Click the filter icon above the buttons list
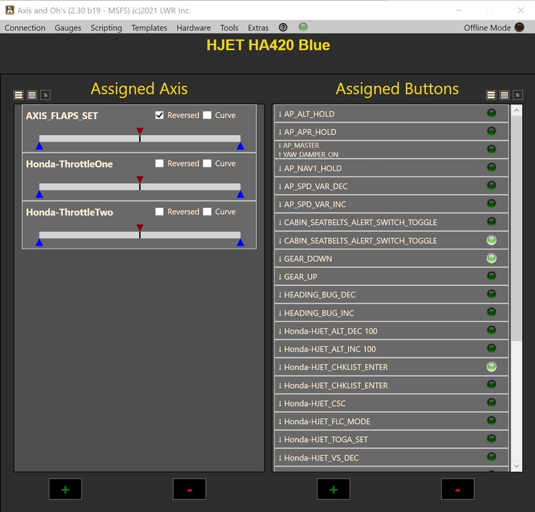This screenshot has height=512, width=535. [518, 95]
